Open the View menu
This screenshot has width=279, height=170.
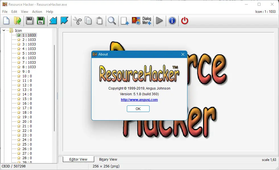[24, 12]
